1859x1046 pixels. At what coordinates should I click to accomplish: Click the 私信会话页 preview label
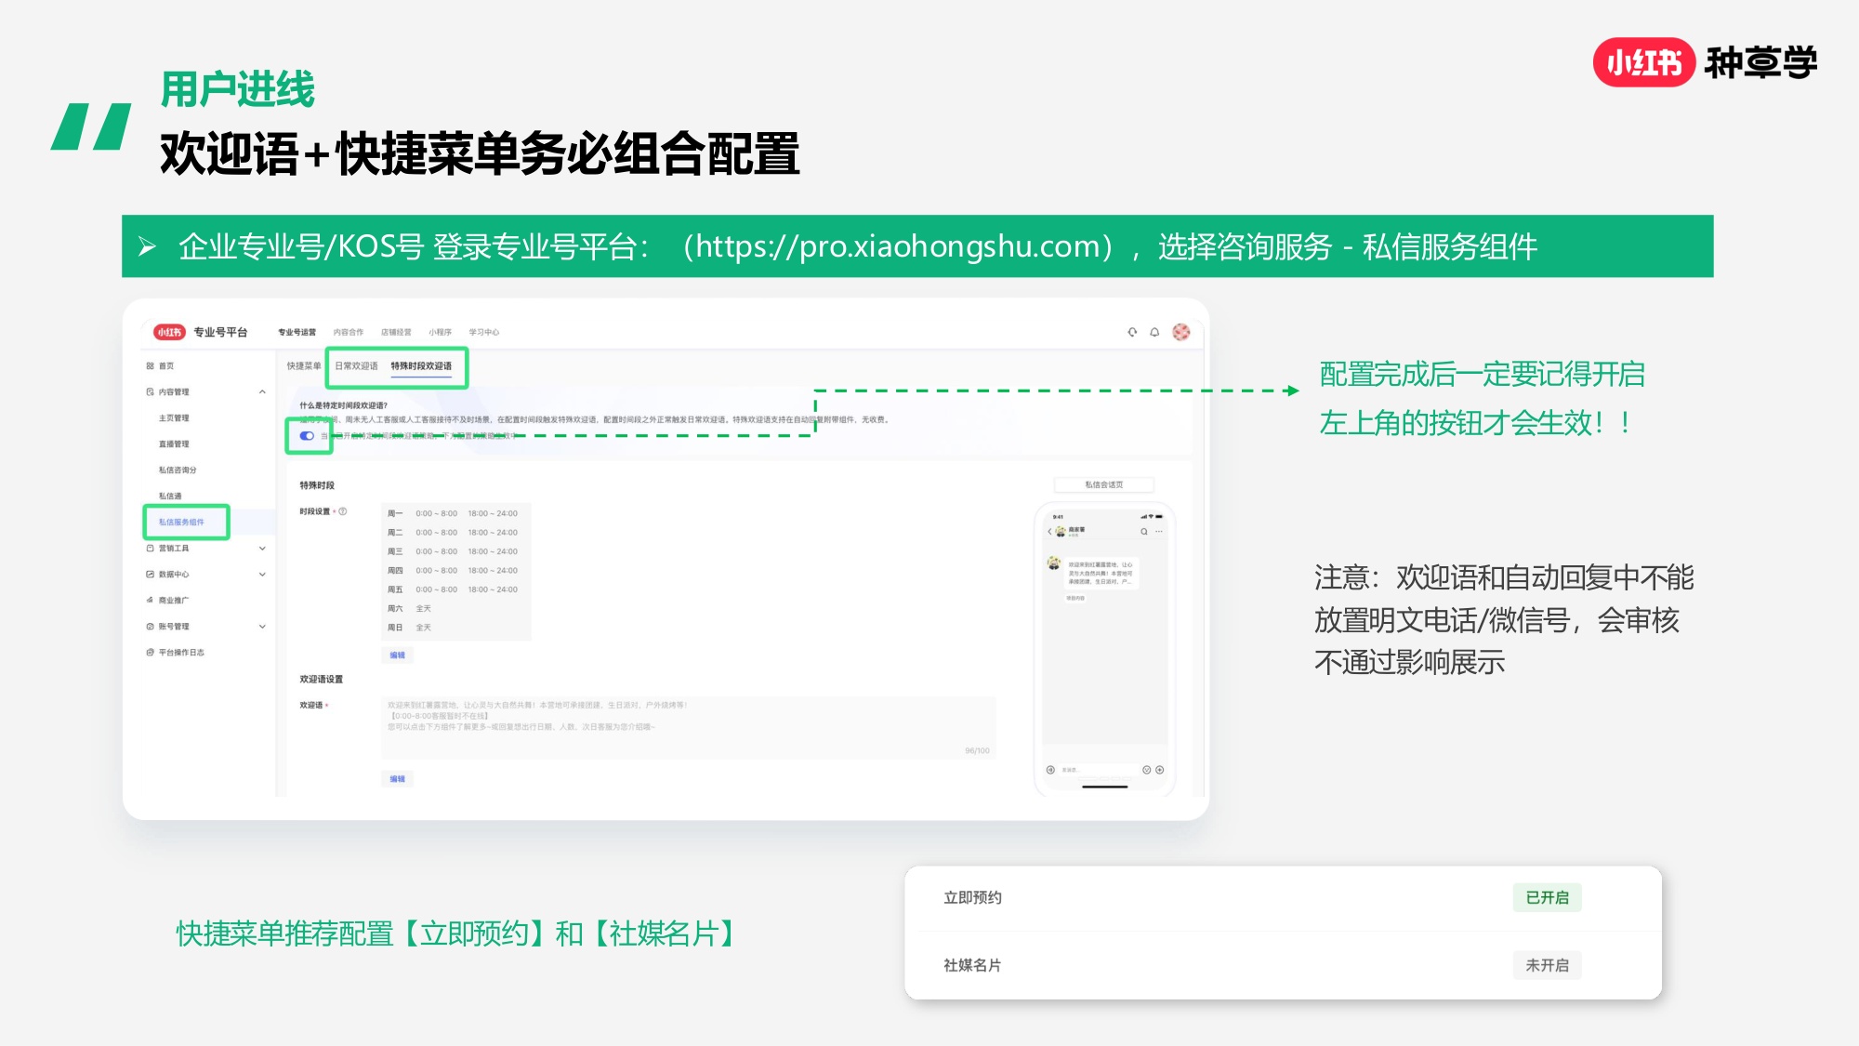click(1104, 485)
